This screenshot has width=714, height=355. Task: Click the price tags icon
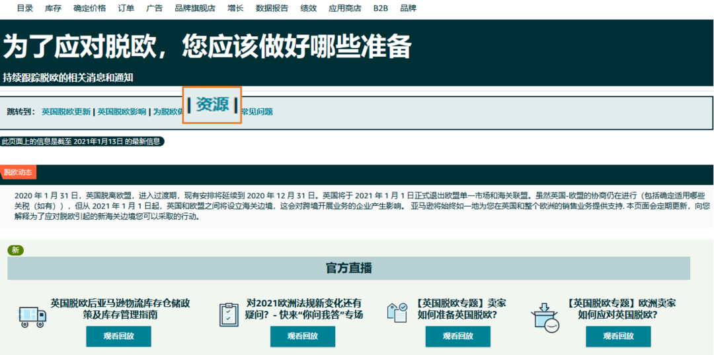point(397,313)
